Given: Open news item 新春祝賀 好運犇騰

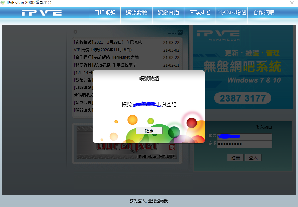Looking at the screenshot, I should [105, 65].
